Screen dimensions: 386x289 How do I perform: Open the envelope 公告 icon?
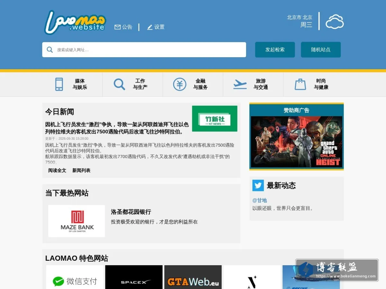[x=117, y=27]
